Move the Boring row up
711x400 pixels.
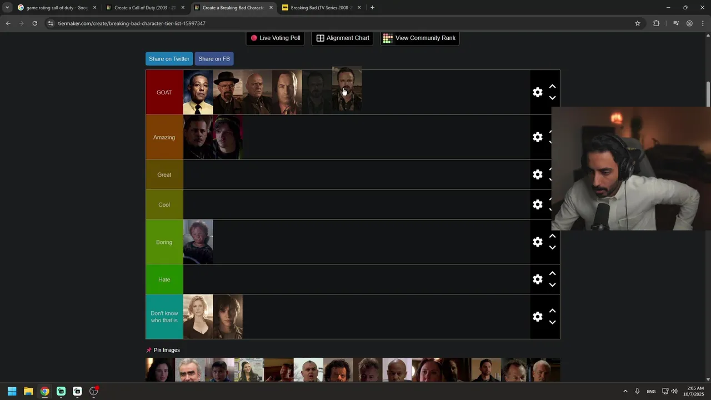tap(552, 236)
